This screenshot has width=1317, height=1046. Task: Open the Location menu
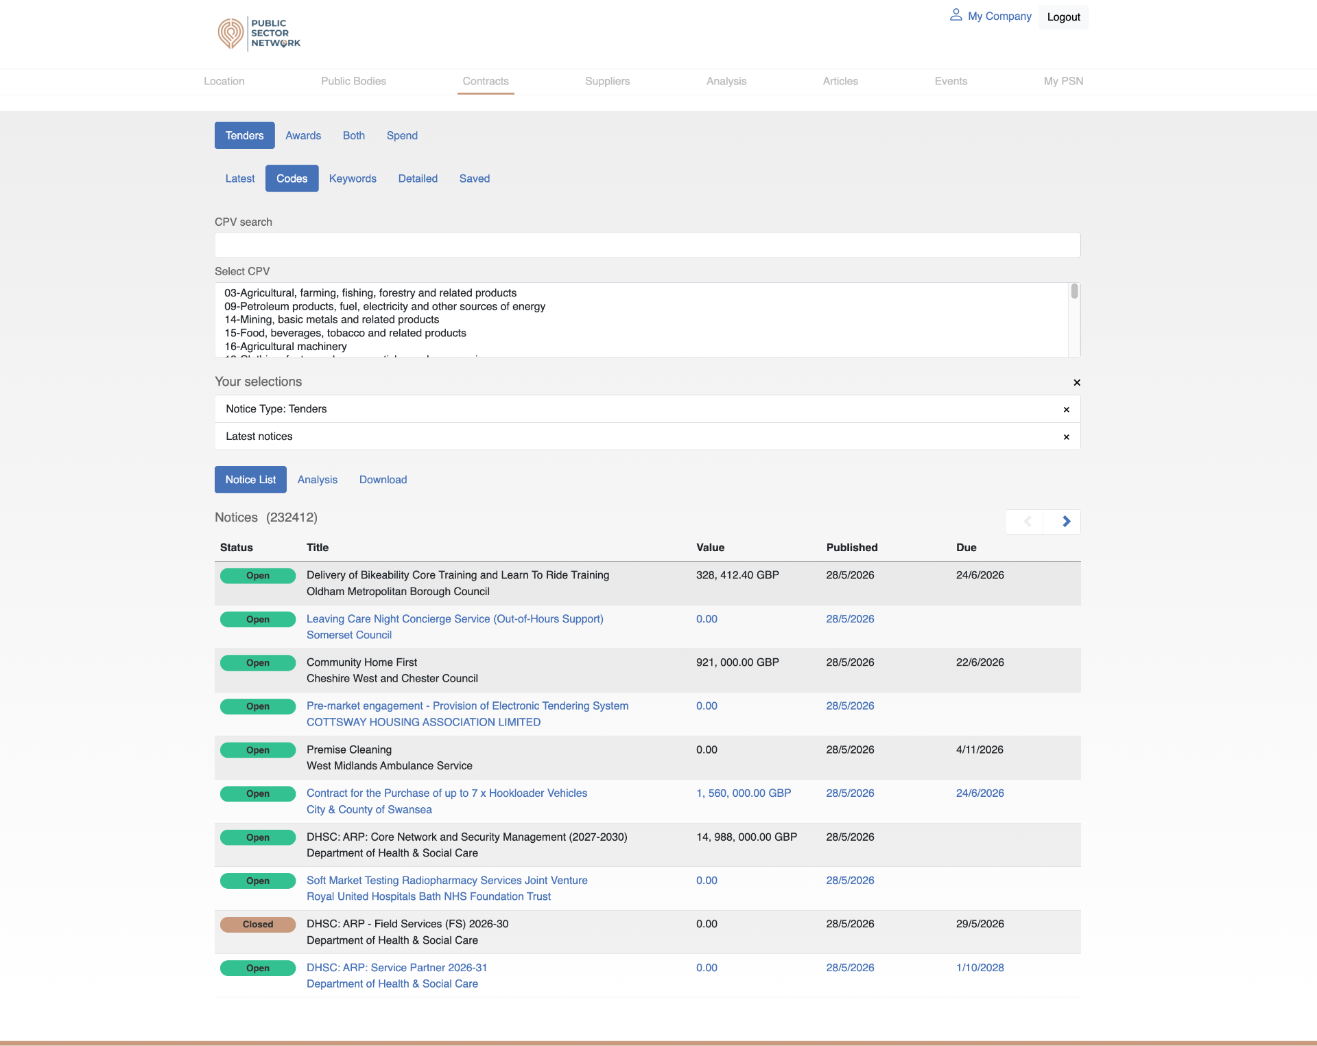[x=224, y=81]
